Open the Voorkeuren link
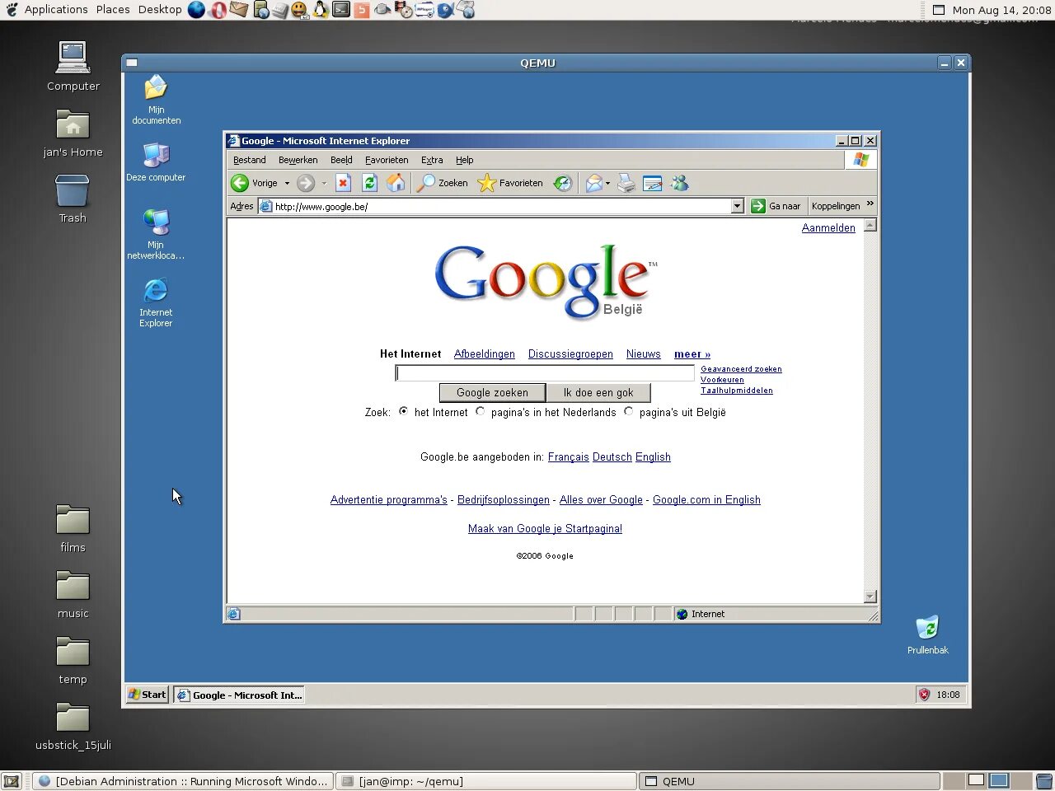The width and height of the screenshot is (1055, 791). 722,380
